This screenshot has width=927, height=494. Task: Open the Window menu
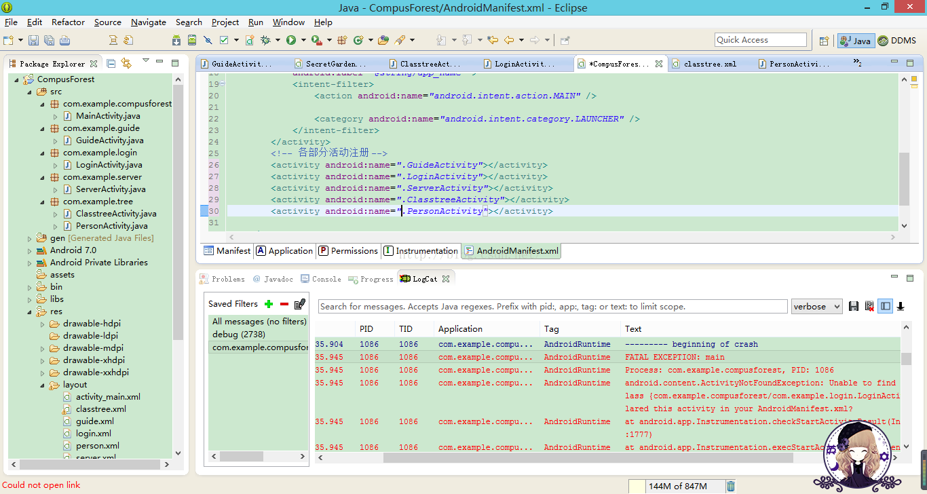tap(288, 22)
